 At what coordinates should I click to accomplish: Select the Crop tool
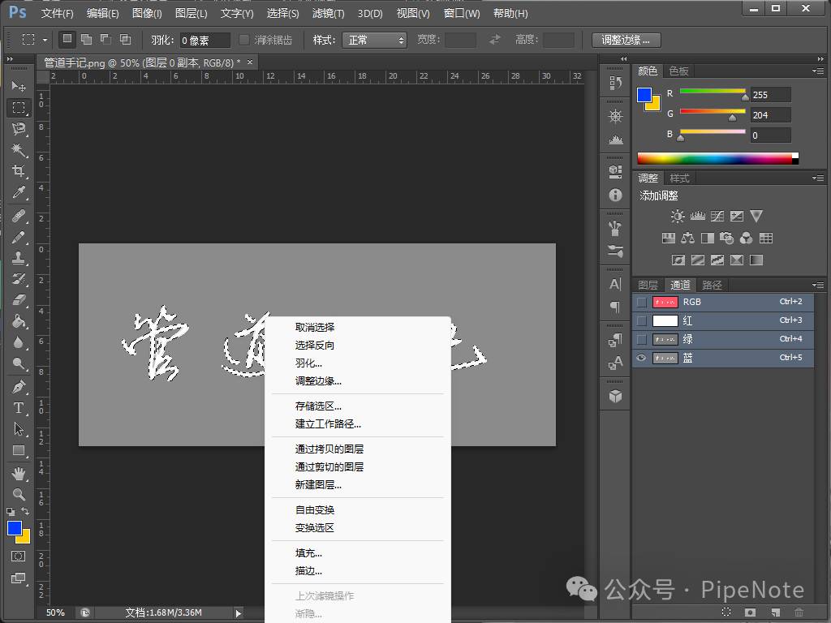tap(19, 170)
